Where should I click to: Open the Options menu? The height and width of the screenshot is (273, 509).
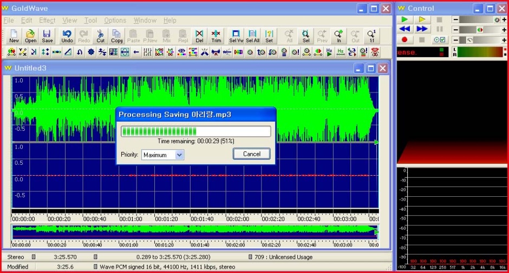(115, 20)
